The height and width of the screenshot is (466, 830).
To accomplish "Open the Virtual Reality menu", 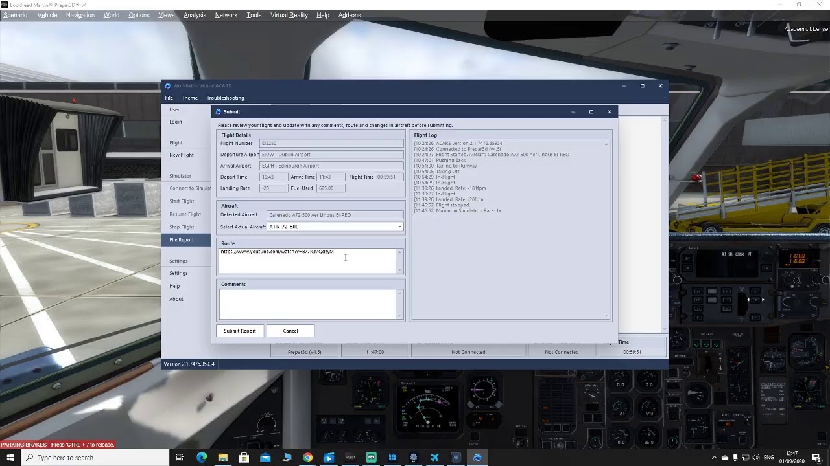I will click(289, 15).
